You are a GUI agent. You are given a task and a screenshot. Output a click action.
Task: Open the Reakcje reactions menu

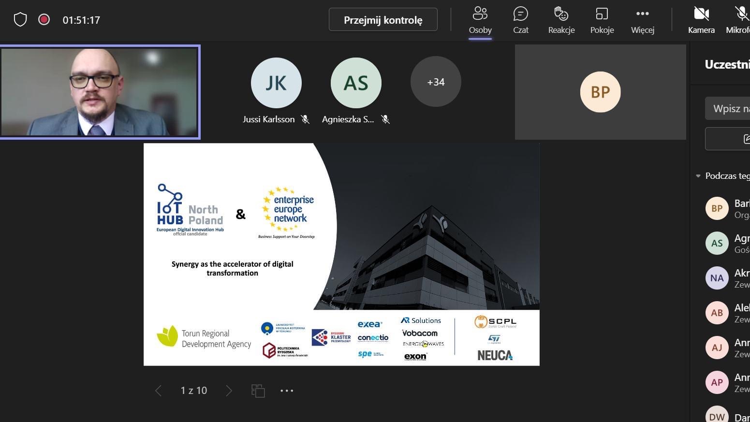pyautogui.click(x=561, y=20)
